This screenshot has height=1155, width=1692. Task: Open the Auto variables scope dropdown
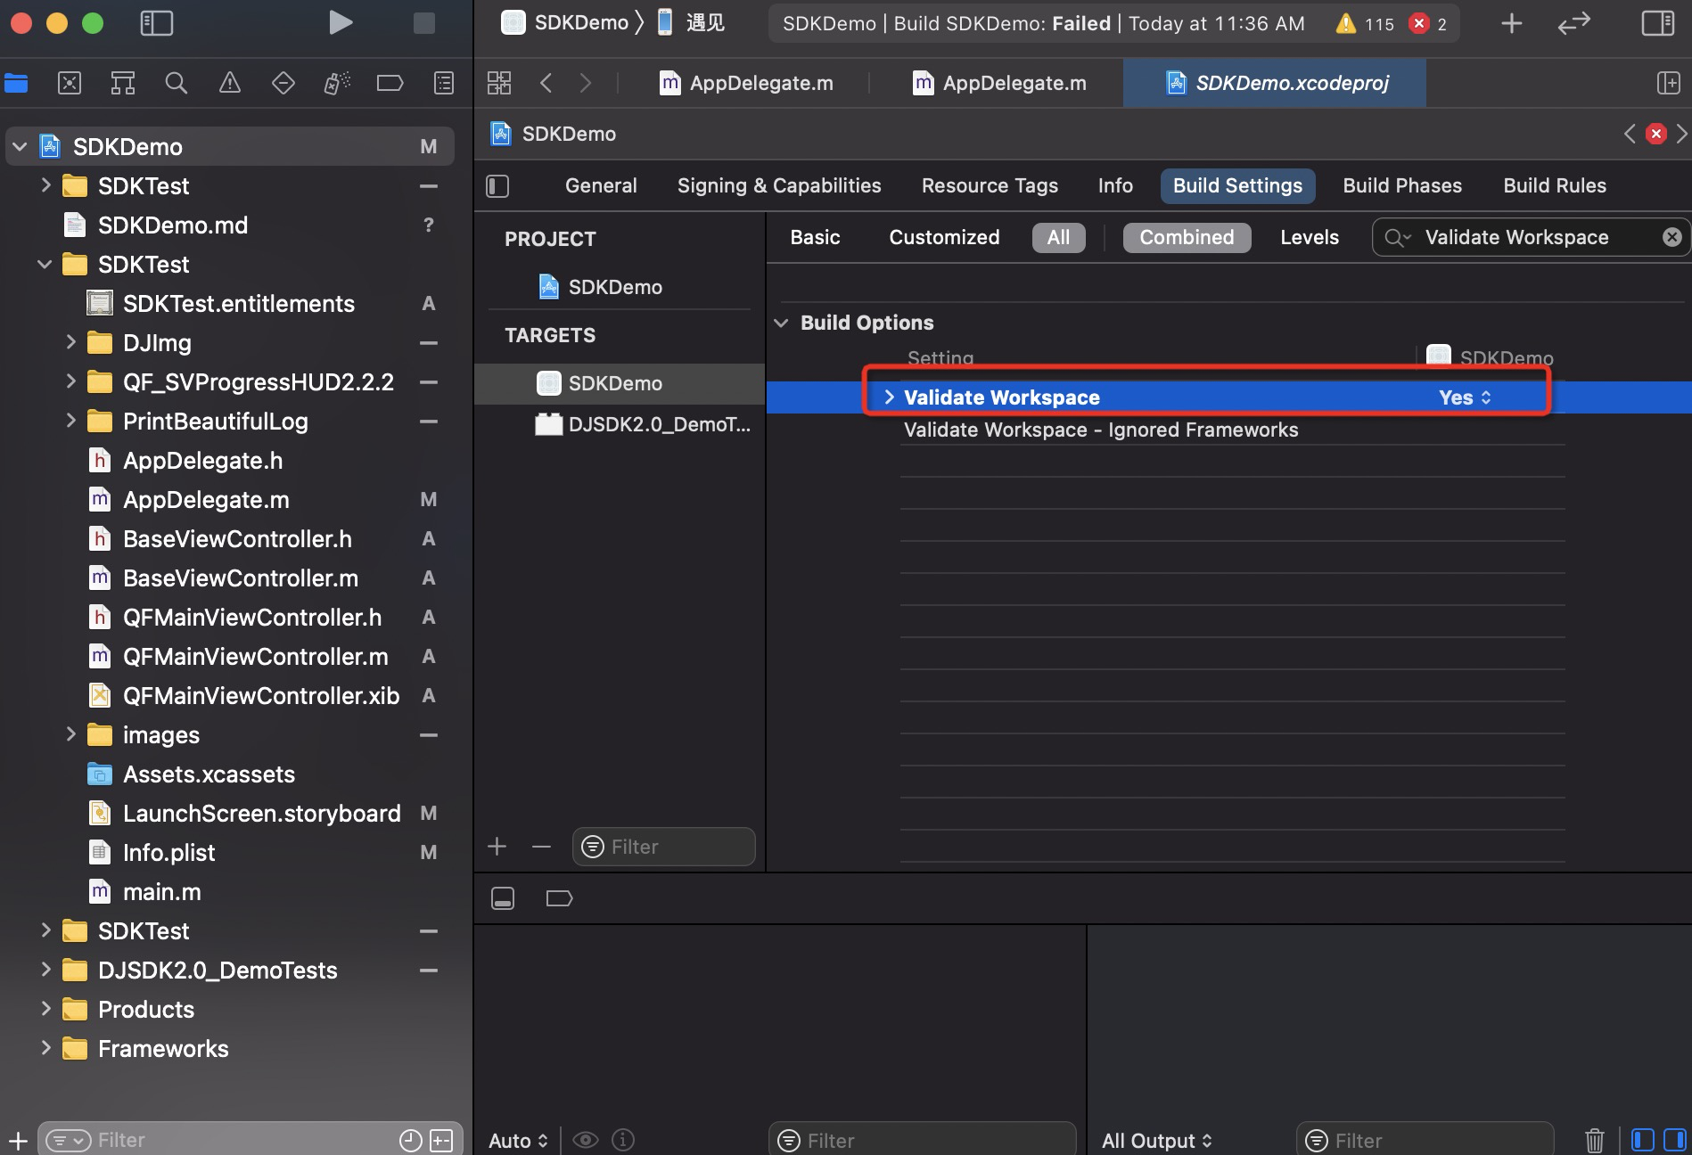point(518,1141)
